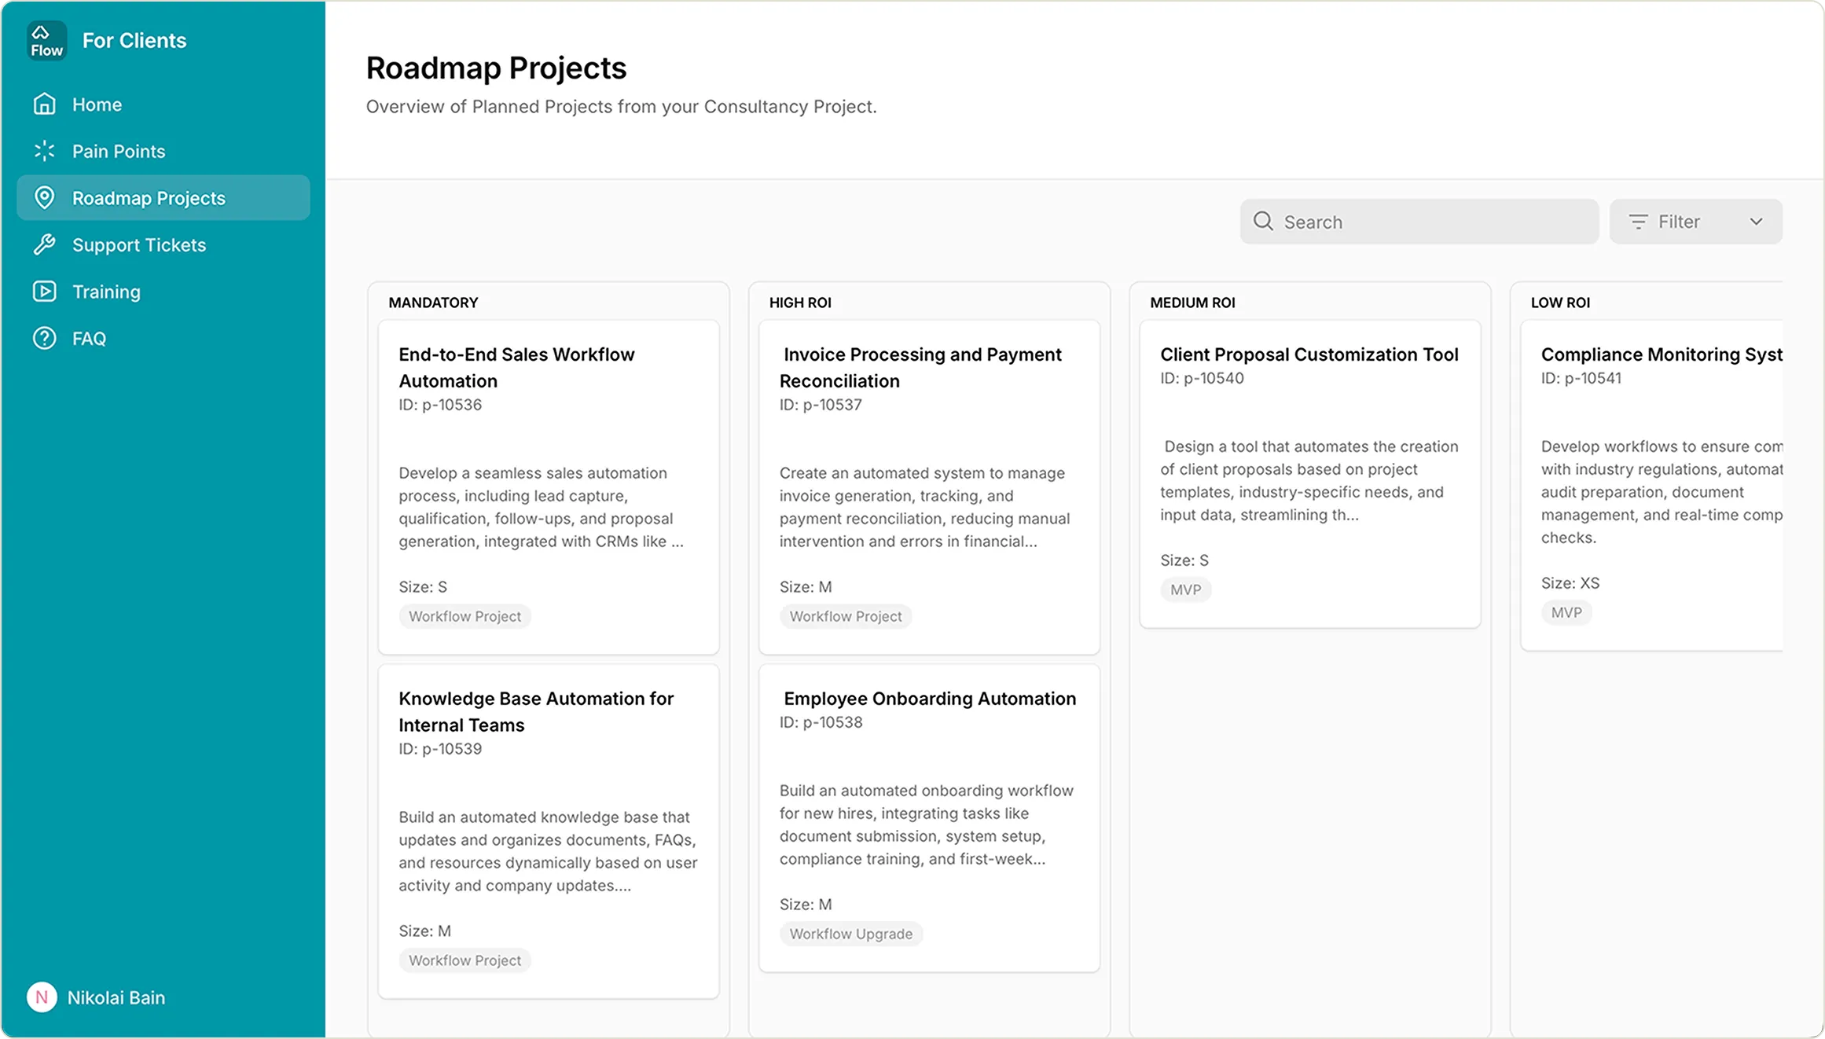The height and width of the screenshot is (1039, 1825).
Task: Click the Pain Points spark icon
Action: [44, 151]
